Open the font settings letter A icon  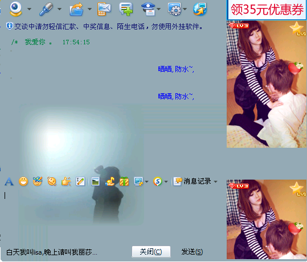pyautogui.click(x=9, y=181)
